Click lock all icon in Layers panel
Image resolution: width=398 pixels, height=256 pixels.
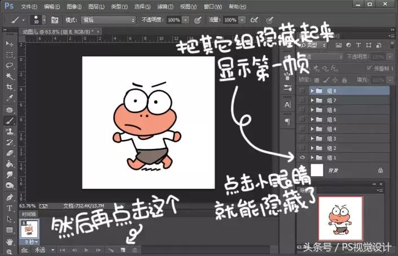(x=344, y=80)
